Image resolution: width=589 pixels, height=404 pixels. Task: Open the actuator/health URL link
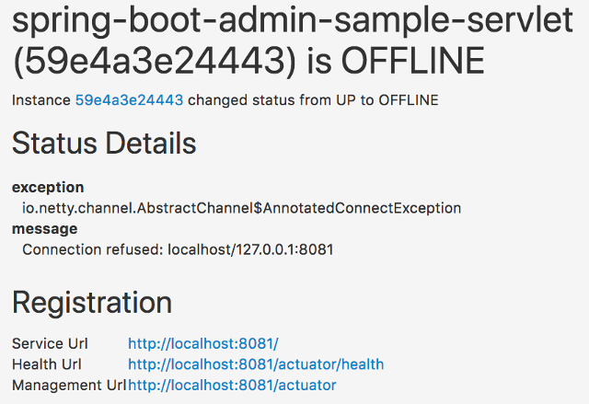coord(256,364)
